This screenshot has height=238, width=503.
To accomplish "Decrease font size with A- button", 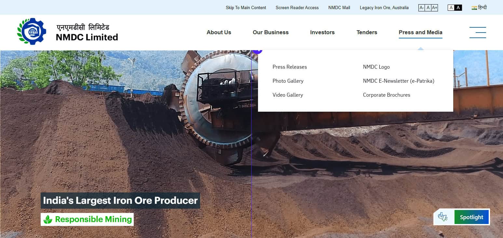I will click(x=422, y=7).
